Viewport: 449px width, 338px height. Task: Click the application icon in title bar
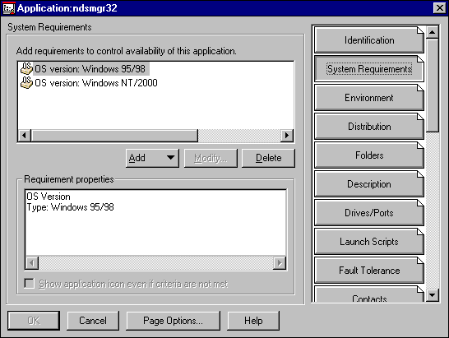click(8, 8)
